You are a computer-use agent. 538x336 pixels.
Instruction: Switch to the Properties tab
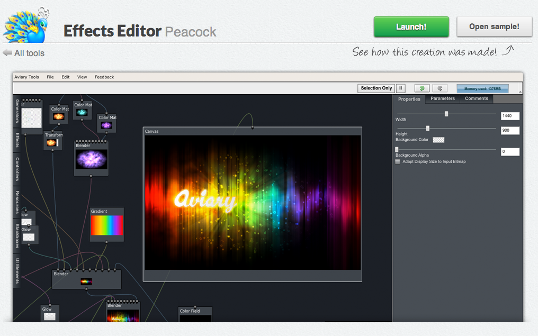[x=409, y=99]
